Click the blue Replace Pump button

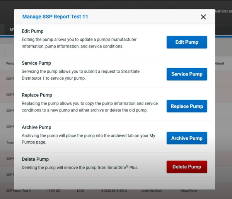tap(187, 106)
